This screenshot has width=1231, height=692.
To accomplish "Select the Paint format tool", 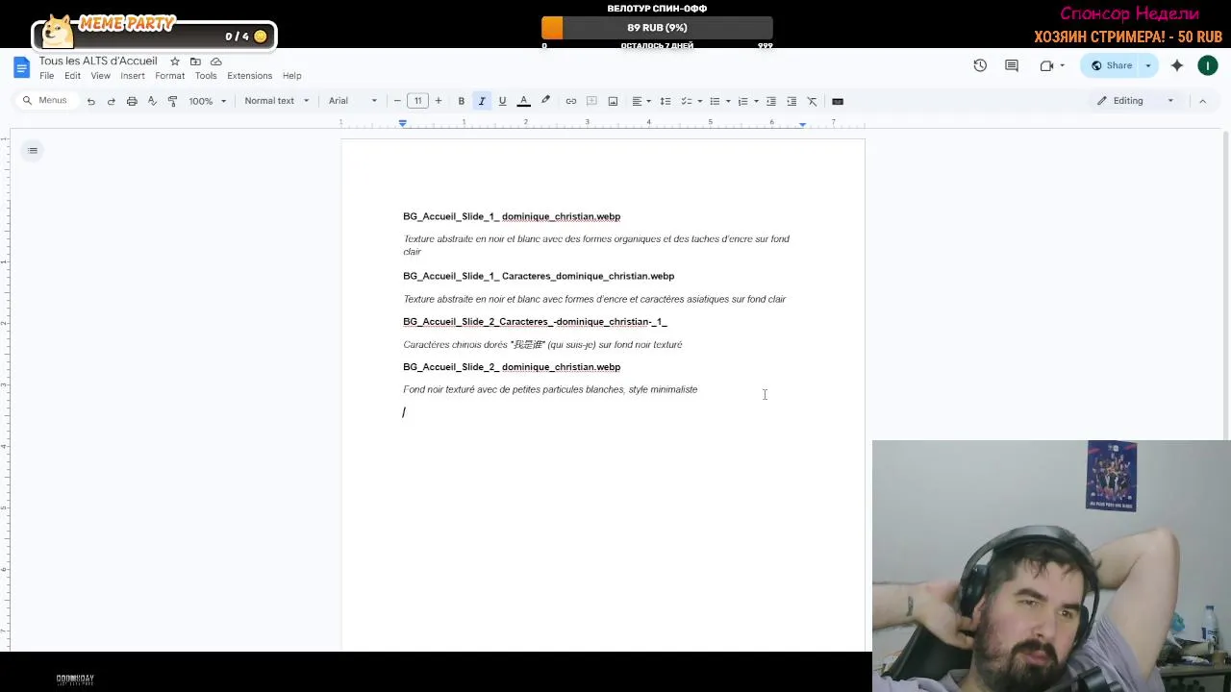I will point(172,101).
